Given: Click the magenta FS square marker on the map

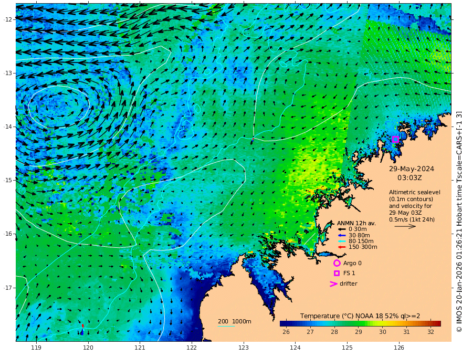Looking at the screenshot, I should click(395, 139).
